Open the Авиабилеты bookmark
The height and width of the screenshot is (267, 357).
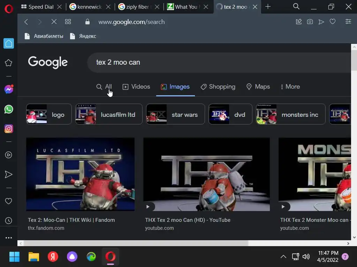tap(44, 36)
